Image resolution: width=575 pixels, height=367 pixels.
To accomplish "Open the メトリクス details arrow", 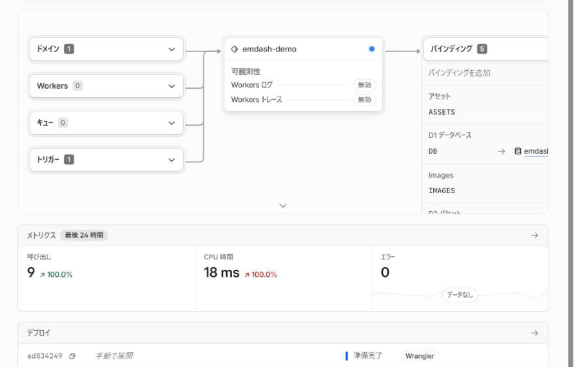I will tap(534, 236).
